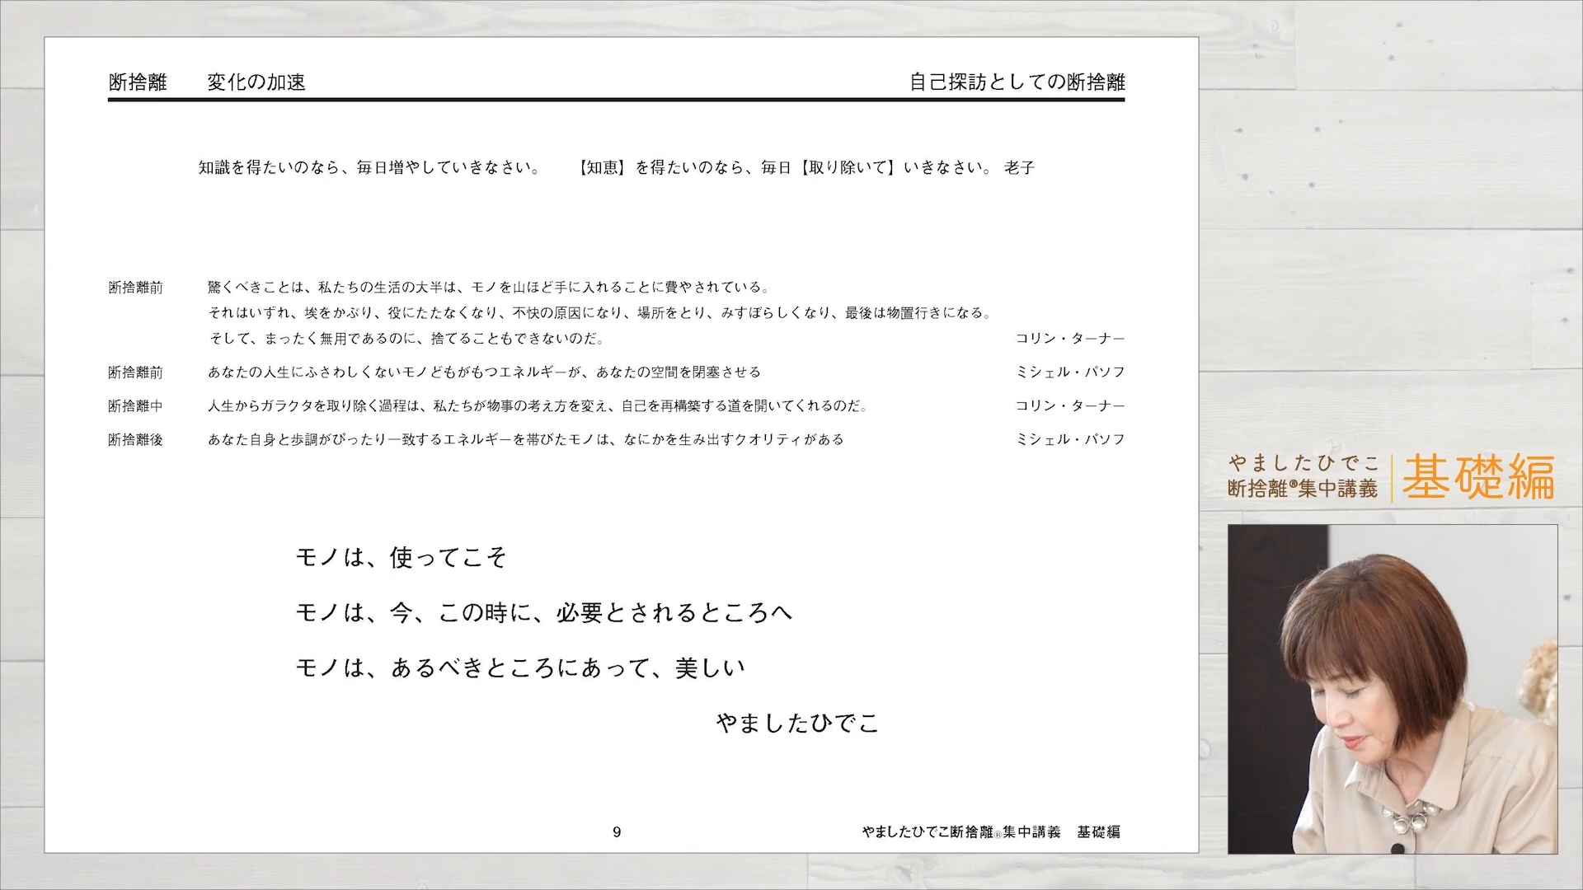This screenshot has height=890, width=1583.
Task: Select the line モノは、使ってこそ
Action: pos(402,557)
